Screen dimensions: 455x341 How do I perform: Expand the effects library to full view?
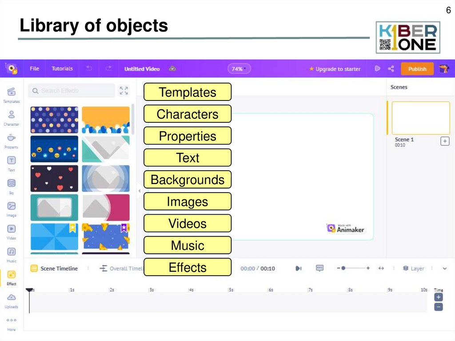124,91
